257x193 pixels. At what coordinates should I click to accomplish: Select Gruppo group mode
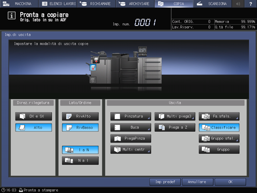click(x=219, y=150)
